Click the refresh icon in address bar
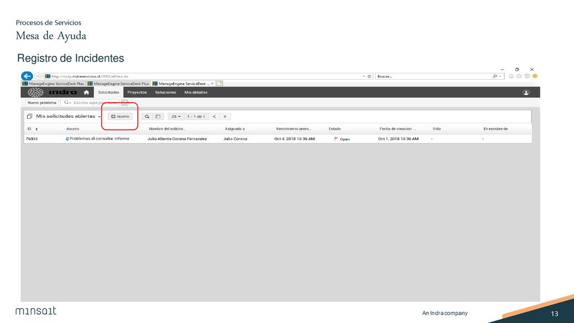This screenshot has height=323, width=574. coord(369,76)
